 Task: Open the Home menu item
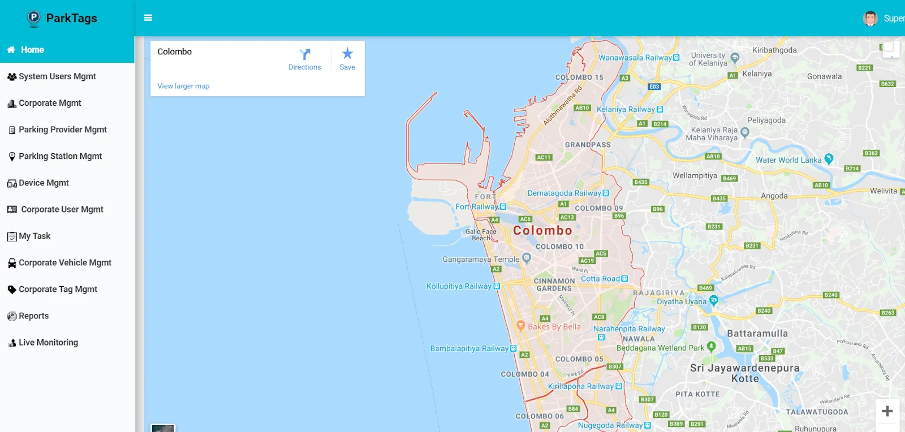(32, 50)
